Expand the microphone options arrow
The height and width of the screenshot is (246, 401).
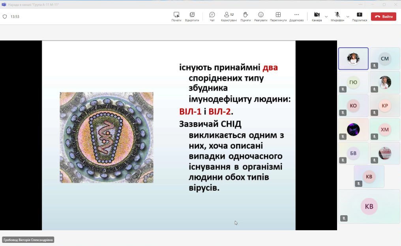tap(348, 17)
